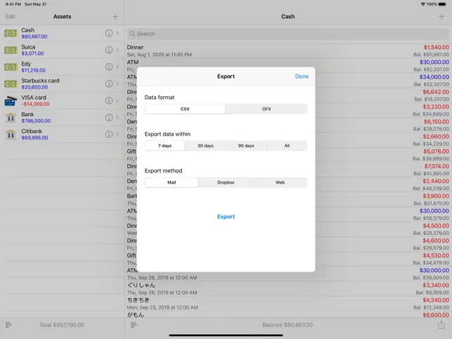This screenshot has width=452, height=339.
Task: Tap the search magnifier icon
Action: 132,34
